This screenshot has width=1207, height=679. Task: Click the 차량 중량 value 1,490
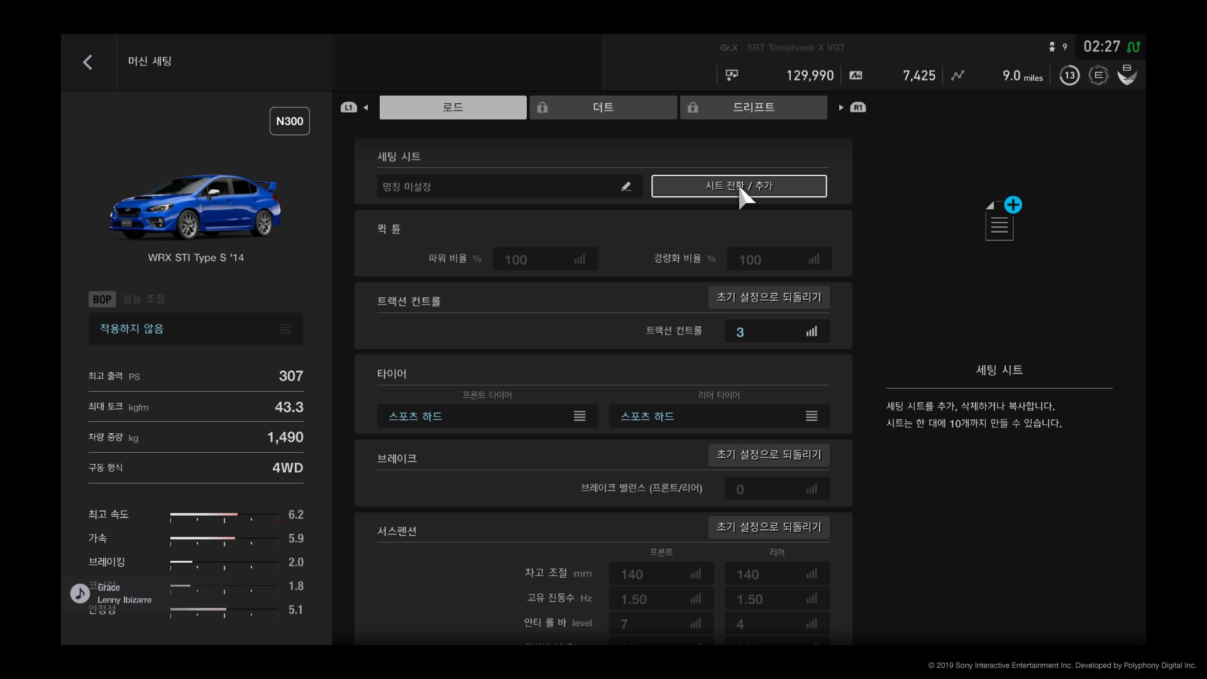285,438
